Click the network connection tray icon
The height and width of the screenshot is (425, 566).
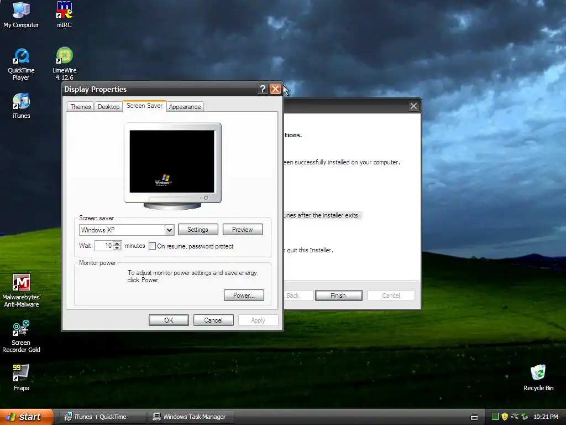click(515, 417)
